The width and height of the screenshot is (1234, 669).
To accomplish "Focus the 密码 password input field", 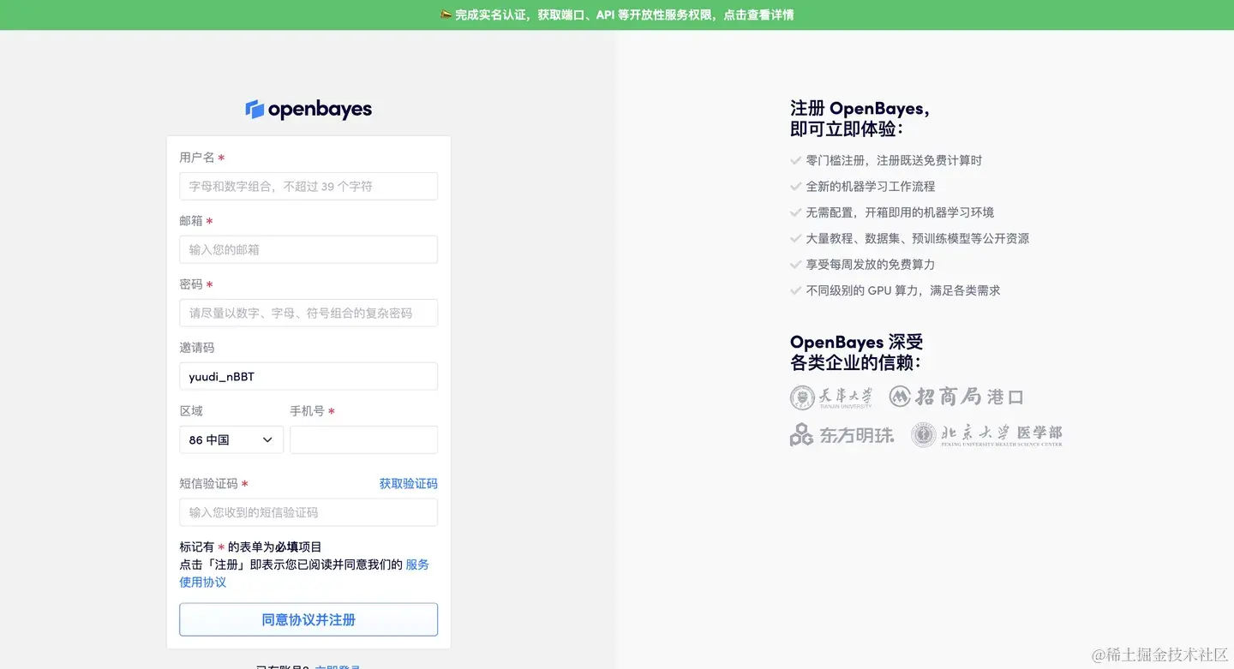I will [308, 313].
